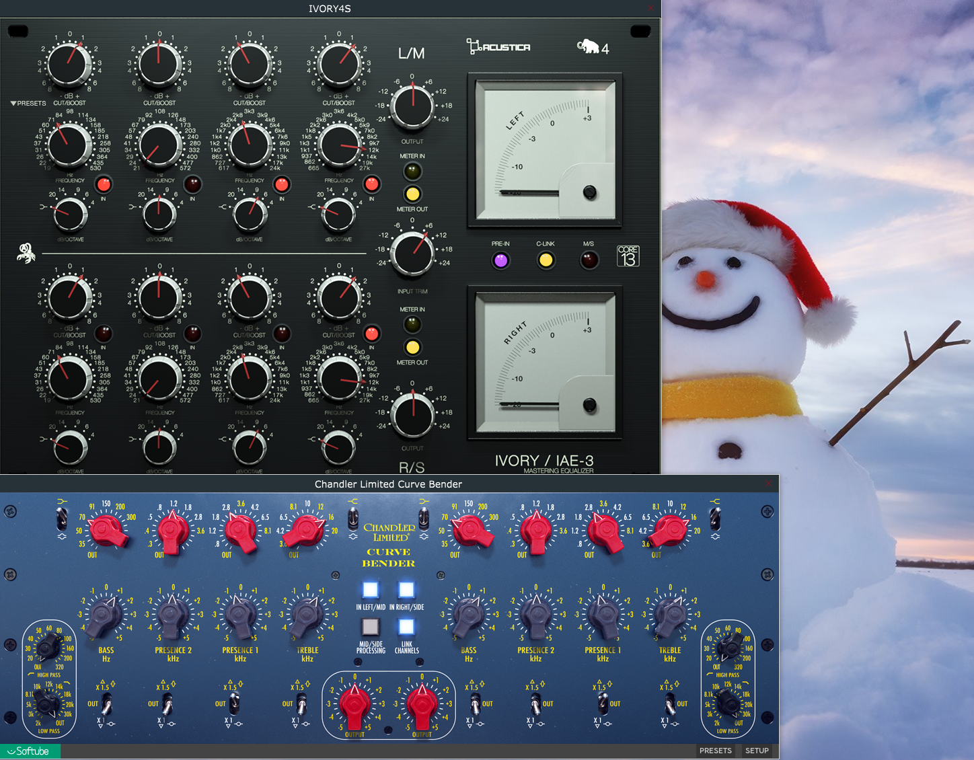Click the scorpion emblem in the IVORY4S window
Screen dimensions: 974x760
pyautogui.click(x=26, y=253)
